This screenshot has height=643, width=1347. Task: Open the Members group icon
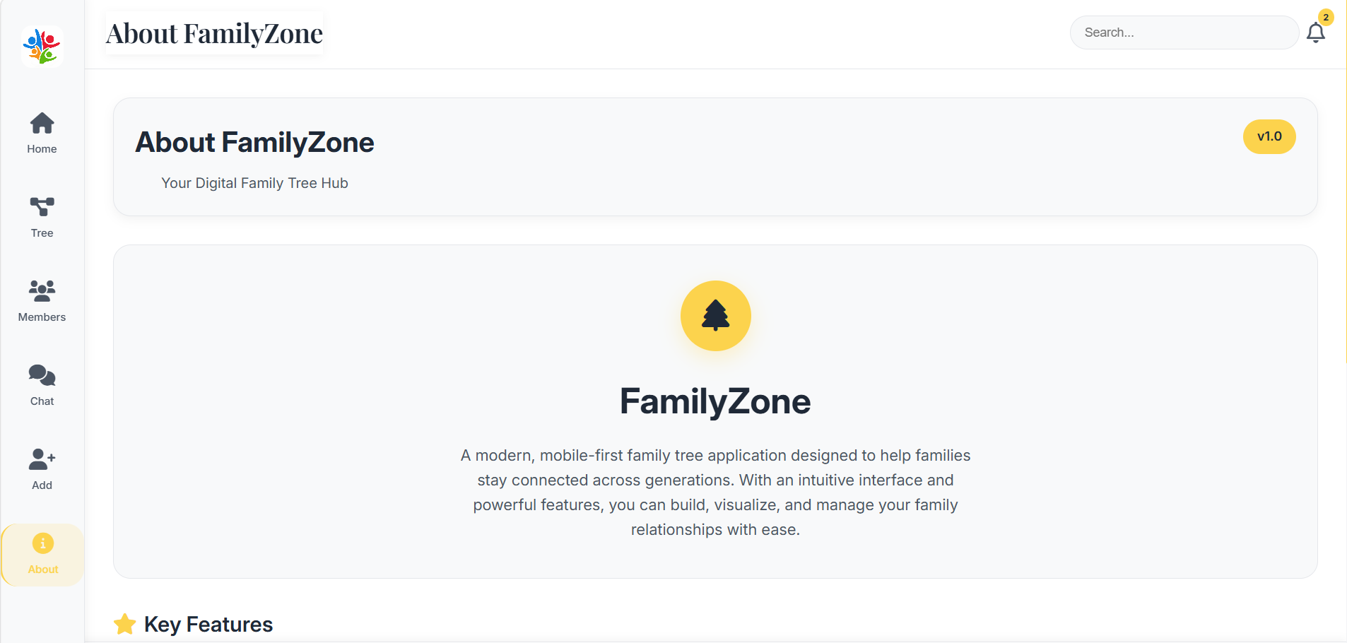(42, 290)
